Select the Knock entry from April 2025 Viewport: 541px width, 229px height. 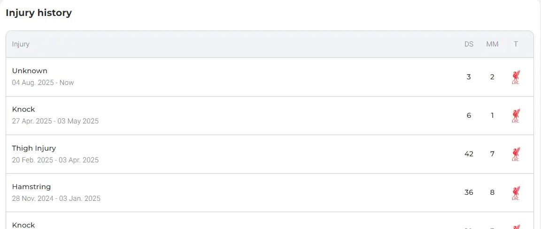pos(270,115)
